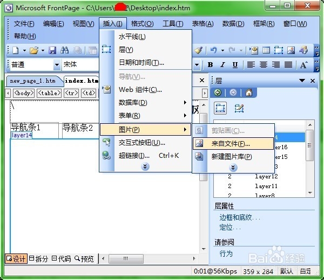The image size is (324, 280).
Task: Open the style dropdown showing 普通
Action: [57, 65]
